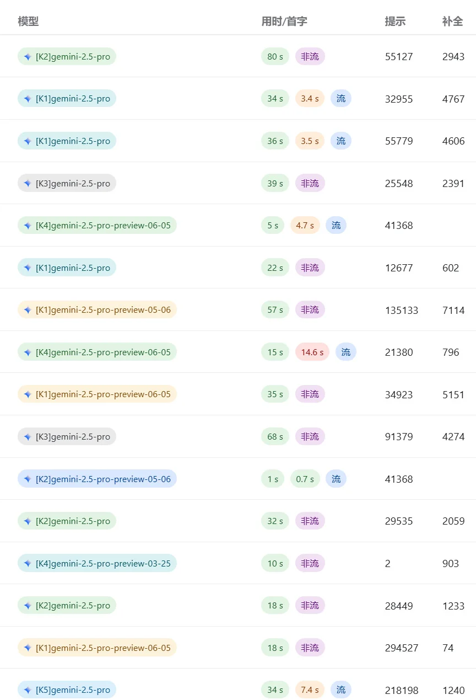This screenshot has height=700, width=476.
Task: Click the completion value 903
Action: click(451, 564)
